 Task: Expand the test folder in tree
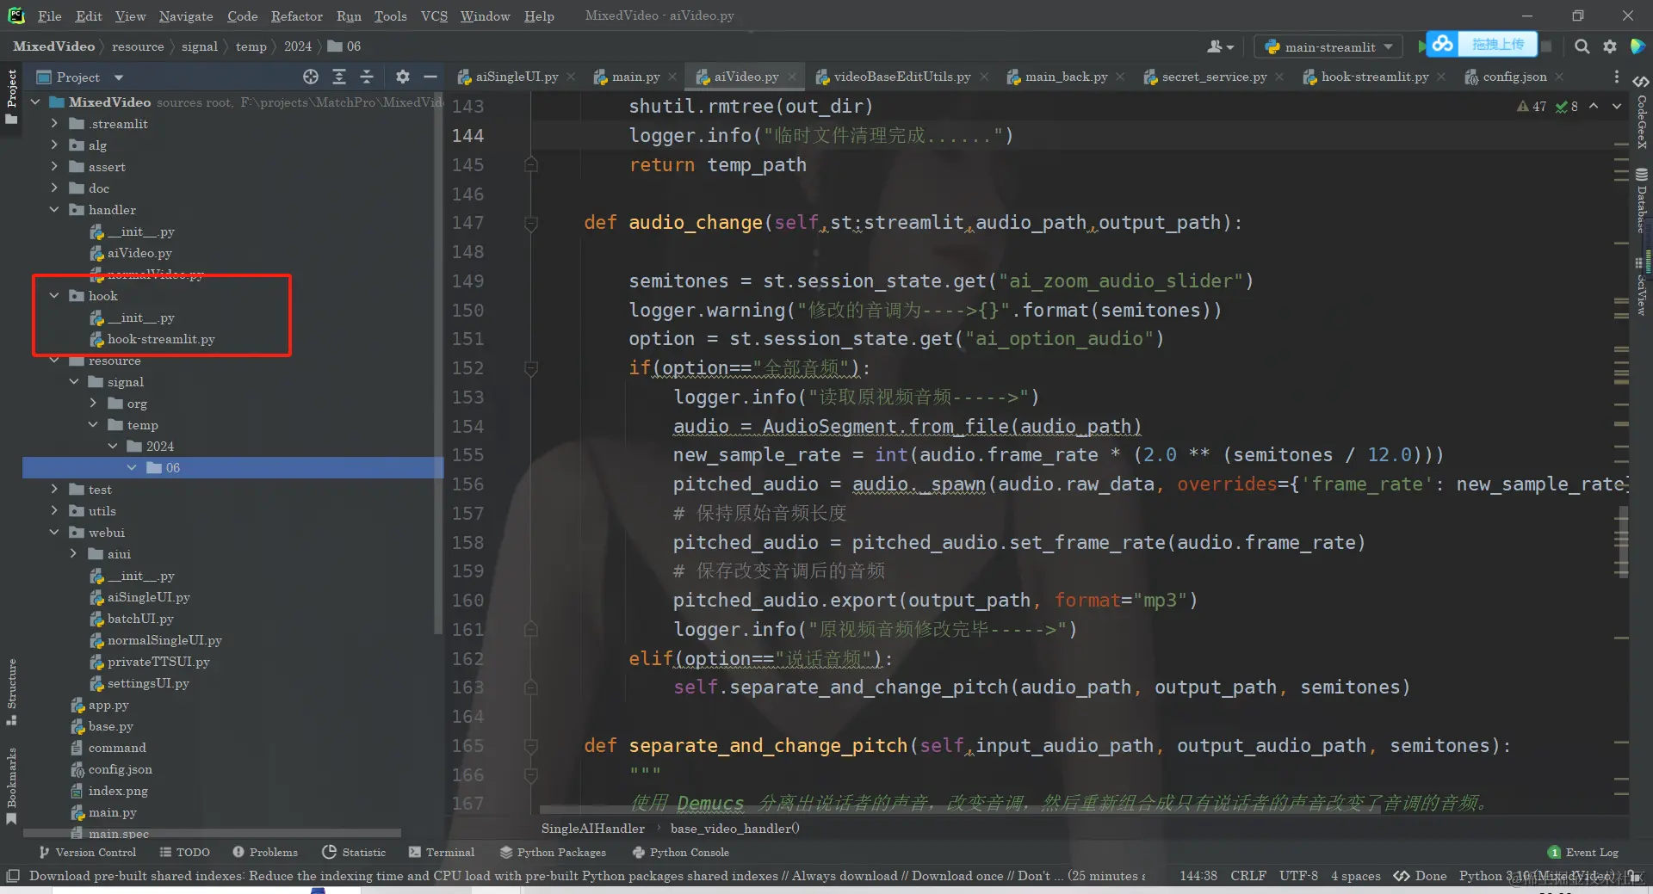point(54,490)
